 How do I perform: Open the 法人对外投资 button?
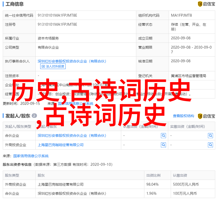tap(53, 66)
